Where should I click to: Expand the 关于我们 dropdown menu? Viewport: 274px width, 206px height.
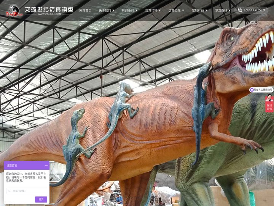pos(107,10)
